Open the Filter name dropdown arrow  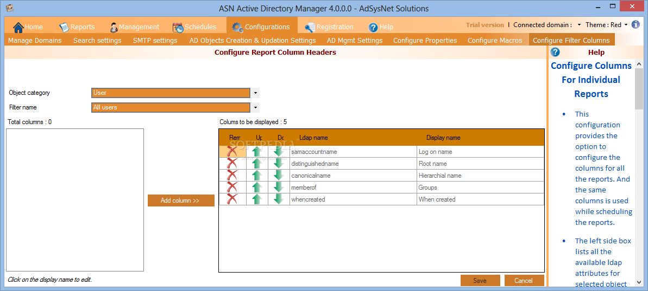click(255, 108)
